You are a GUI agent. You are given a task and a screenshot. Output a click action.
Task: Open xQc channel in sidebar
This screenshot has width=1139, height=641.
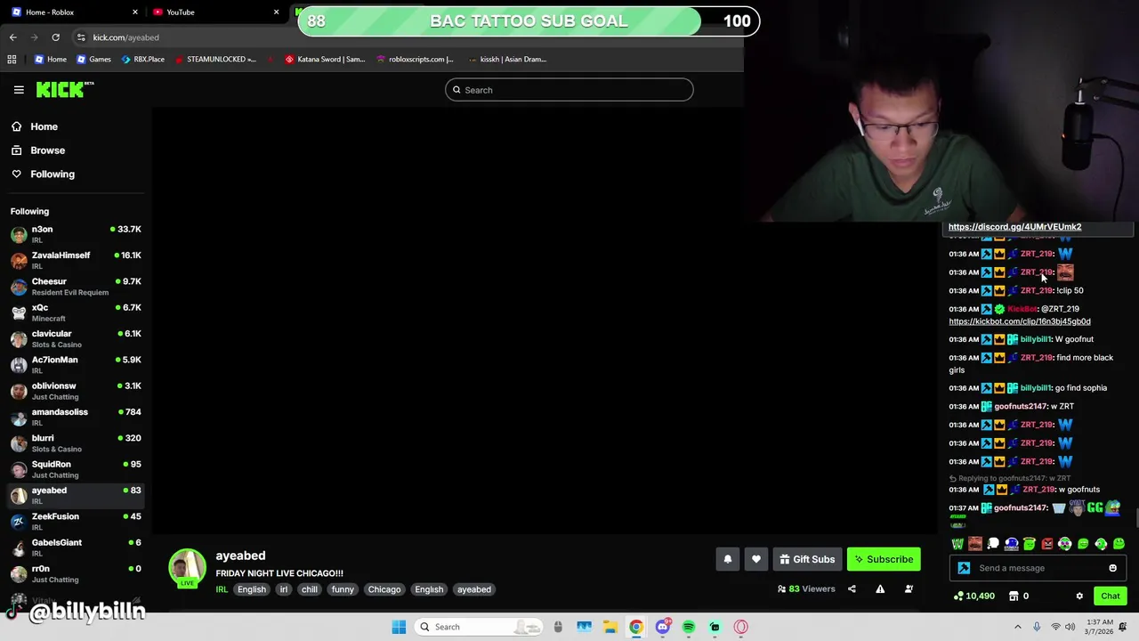pos(76,312)
